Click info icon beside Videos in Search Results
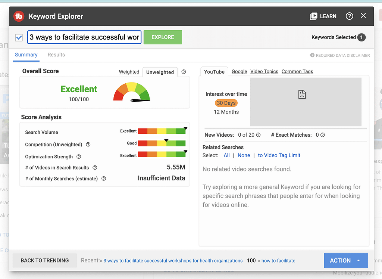This screenshot has height=279, width=382. click(95, 168)
